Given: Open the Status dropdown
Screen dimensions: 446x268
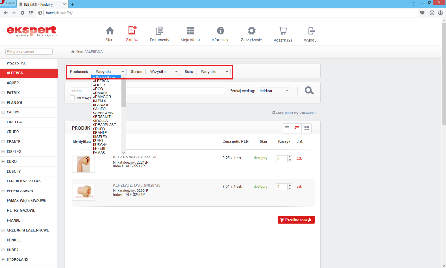Looking at the screenshot, I should tap(163, 72).
